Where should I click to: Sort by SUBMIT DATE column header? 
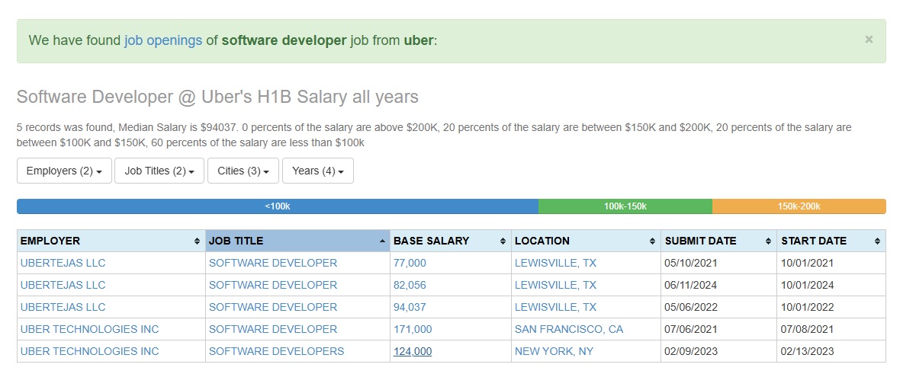pyautogui.click(x=718, y=241)
